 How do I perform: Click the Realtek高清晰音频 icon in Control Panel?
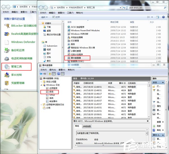click(7, 34)
